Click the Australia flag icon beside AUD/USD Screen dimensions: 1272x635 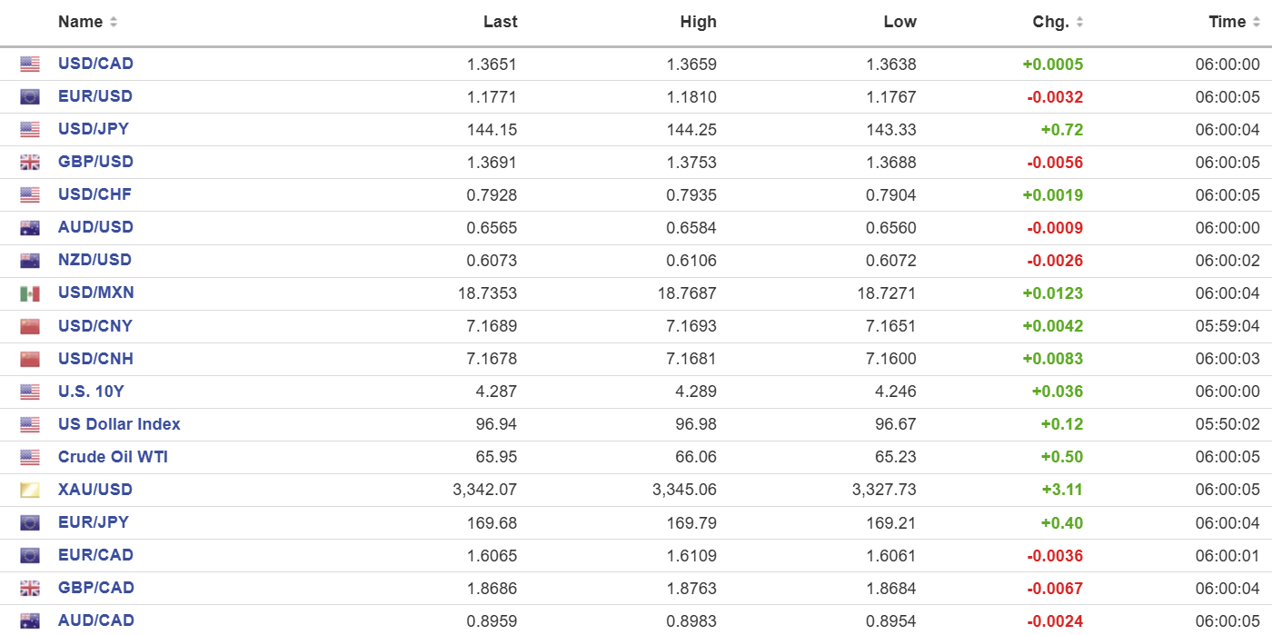tap(30, 228)
